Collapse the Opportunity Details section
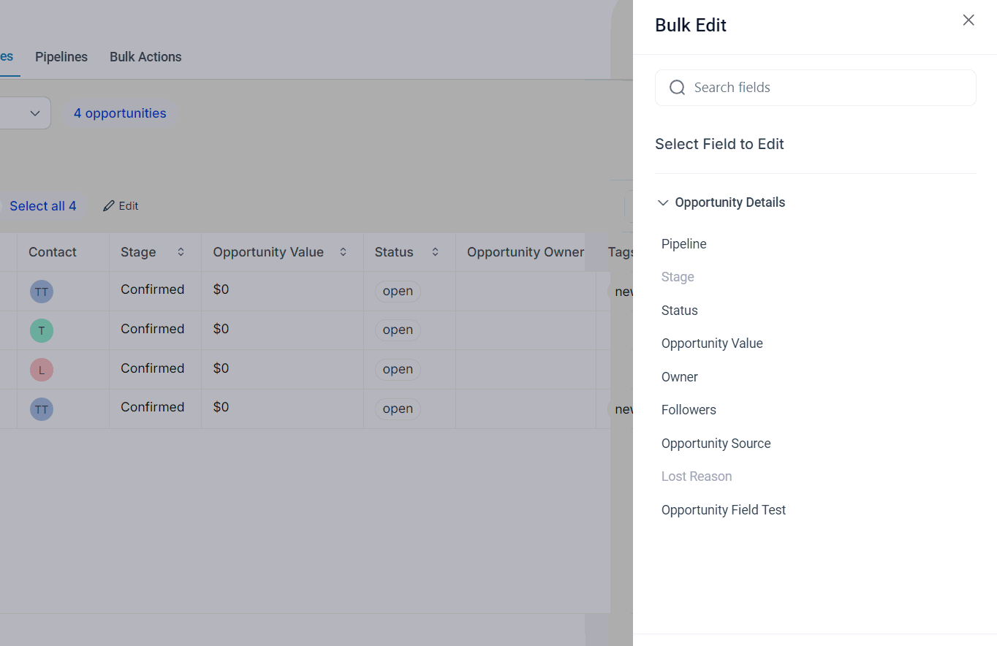The width and height of the screenshot is (997, 646). coord(663,203)
